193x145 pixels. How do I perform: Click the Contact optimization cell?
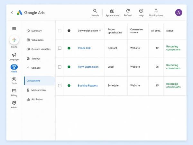(112, 48)
